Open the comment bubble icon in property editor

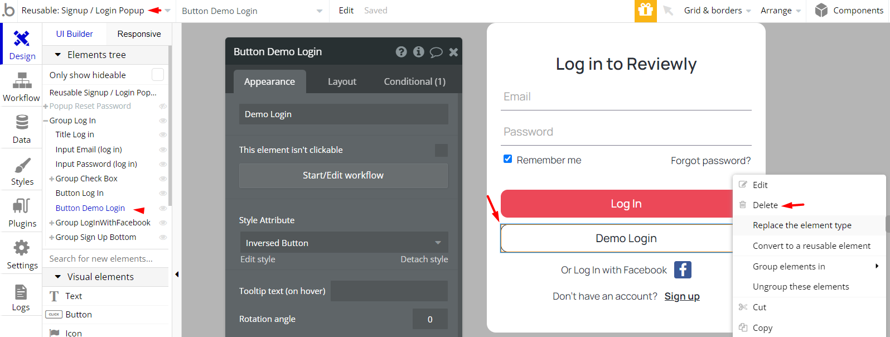(436, 52)
